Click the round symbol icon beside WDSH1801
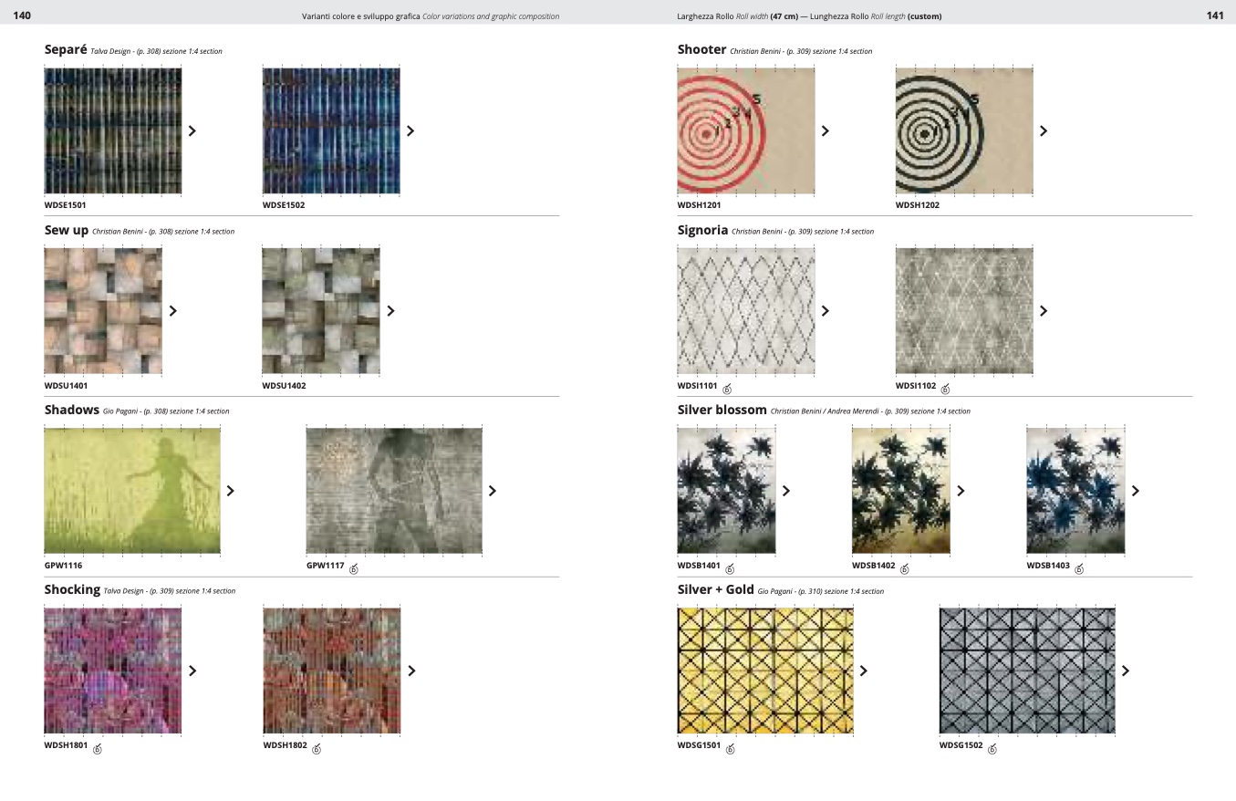The image size is (1236, 801). (x=98, y=749)
